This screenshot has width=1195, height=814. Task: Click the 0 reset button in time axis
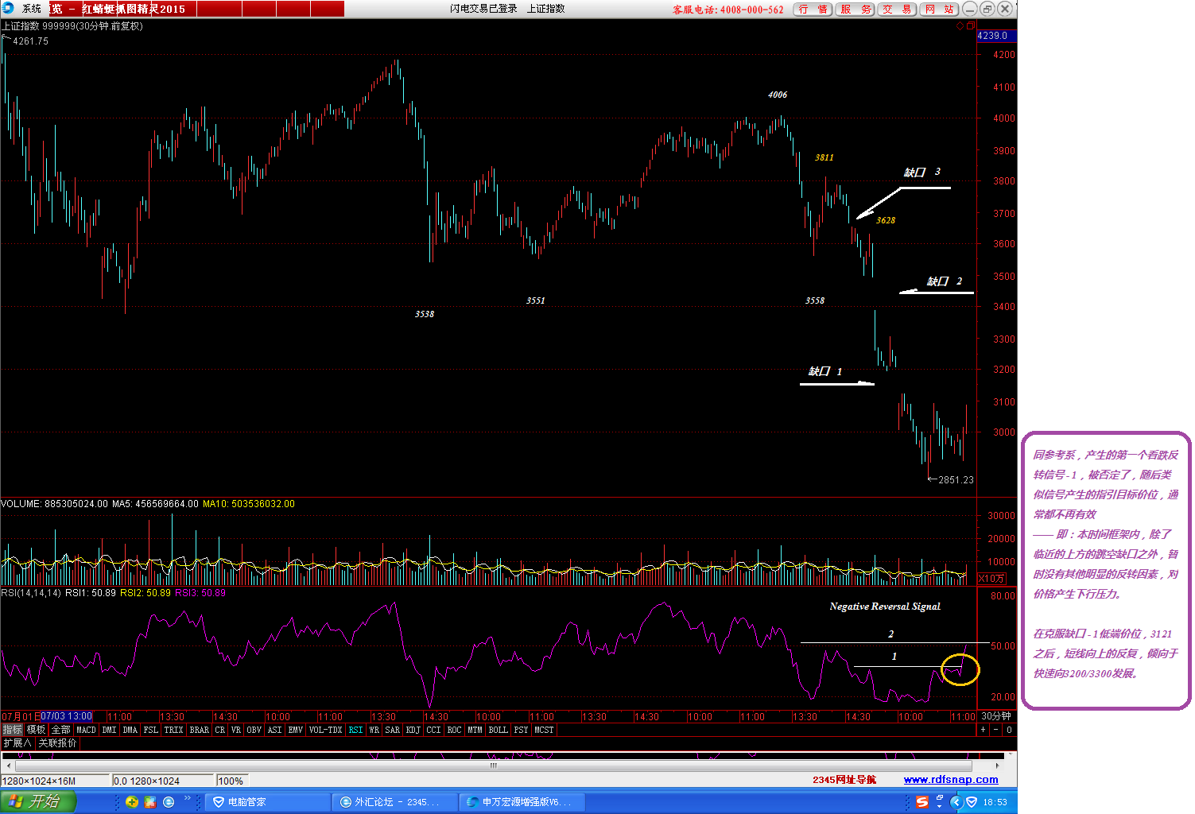1009,730
